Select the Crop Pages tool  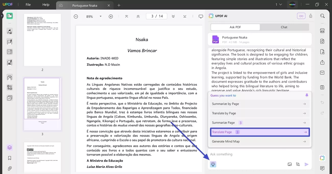10,88
